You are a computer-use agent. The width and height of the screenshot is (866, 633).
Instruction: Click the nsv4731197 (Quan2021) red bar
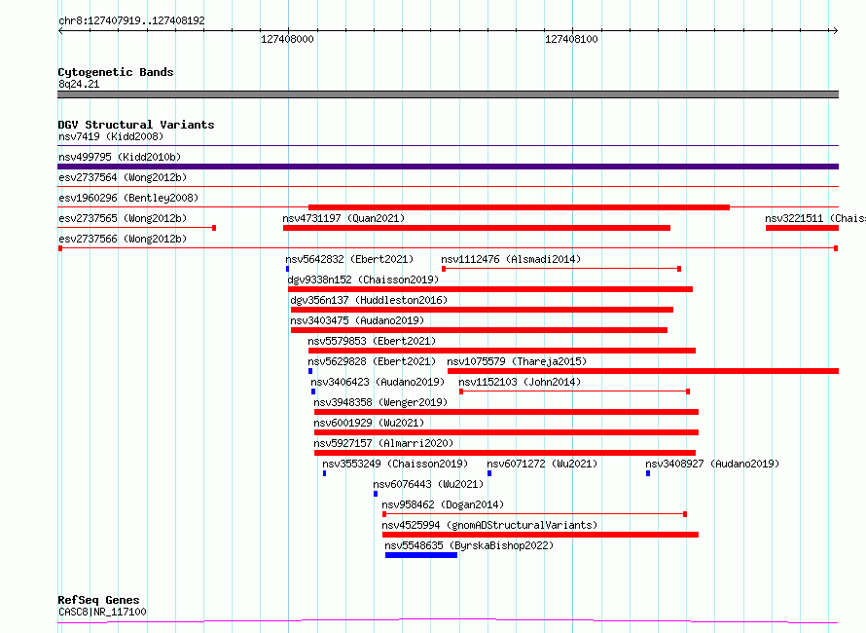477,228
